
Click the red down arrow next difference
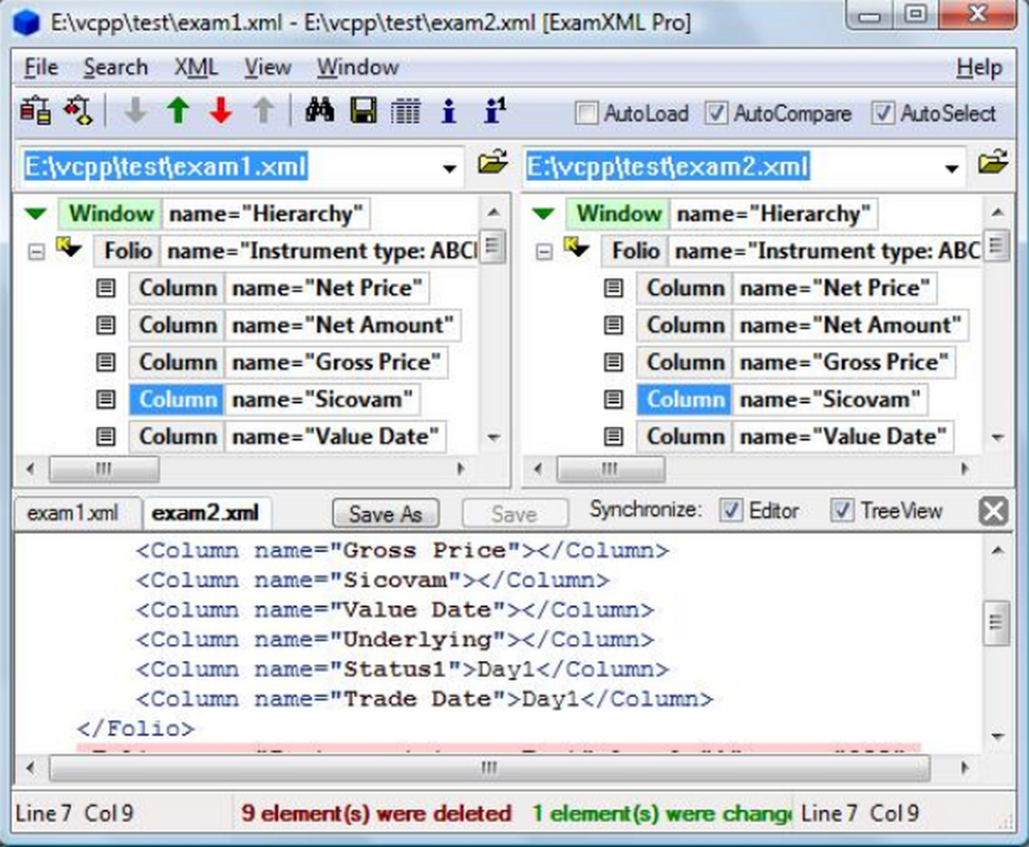[x=220, y=111]
